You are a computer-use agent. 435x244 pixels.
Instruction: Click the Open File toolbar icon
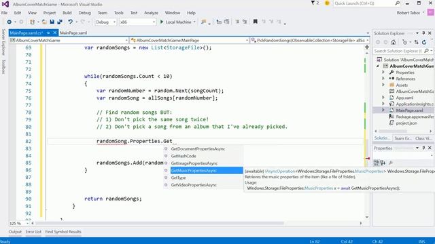click(44, 22)
